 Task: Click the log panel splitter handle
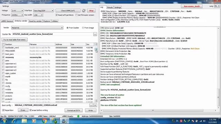coord(160,27)
